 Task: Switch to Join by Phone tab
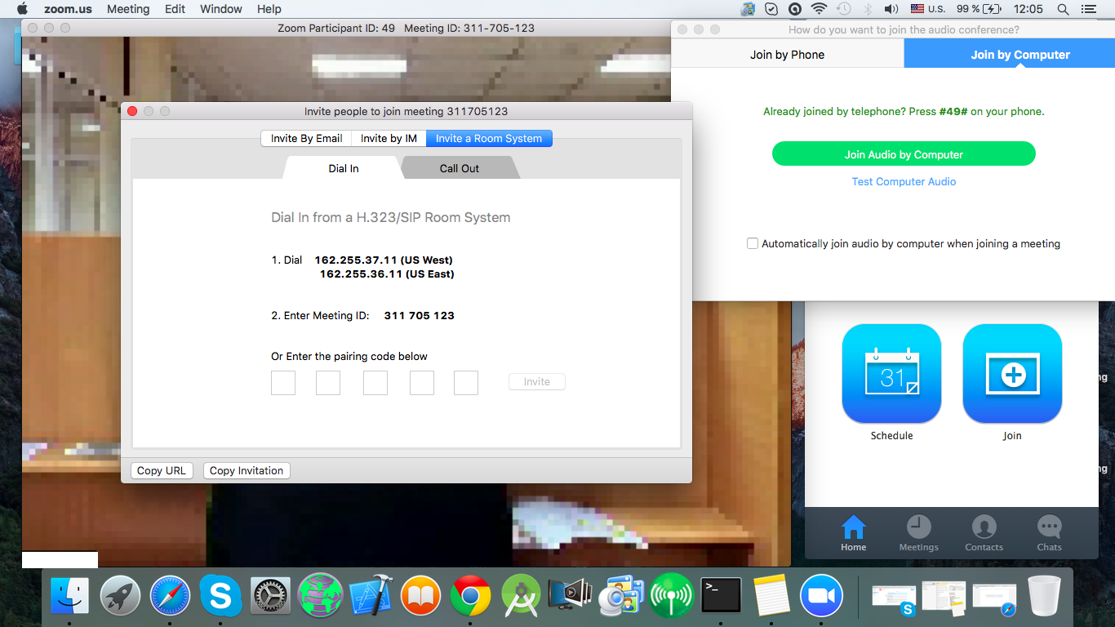click(x=788, y=55)
